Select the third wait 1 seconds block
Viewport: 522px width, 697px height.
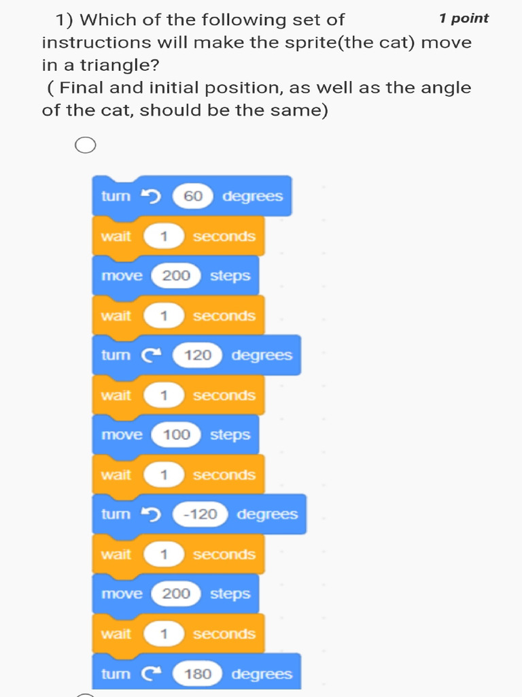click(x=116, y=395)
